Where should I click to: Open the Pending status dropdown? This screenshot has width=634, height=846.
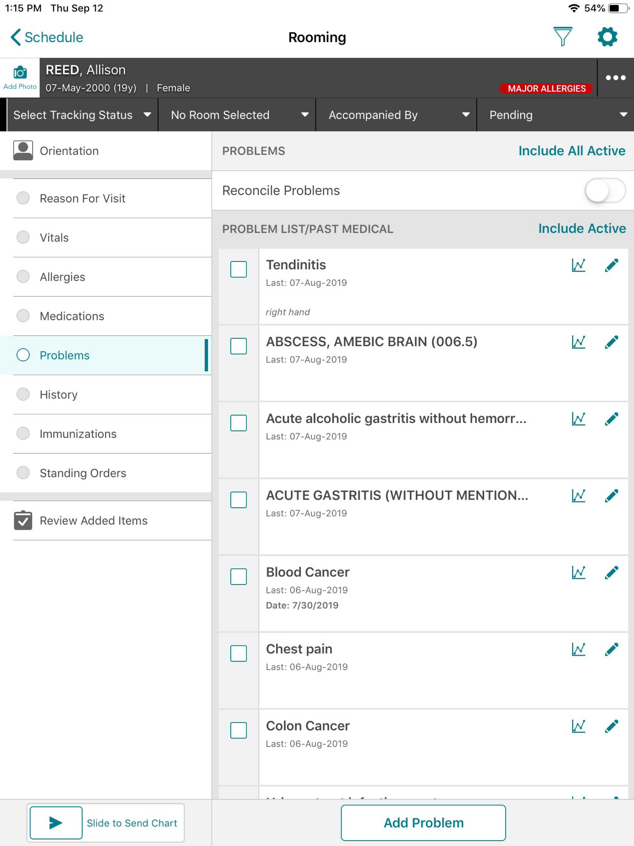pyautogui.click(x=556, y=115)
